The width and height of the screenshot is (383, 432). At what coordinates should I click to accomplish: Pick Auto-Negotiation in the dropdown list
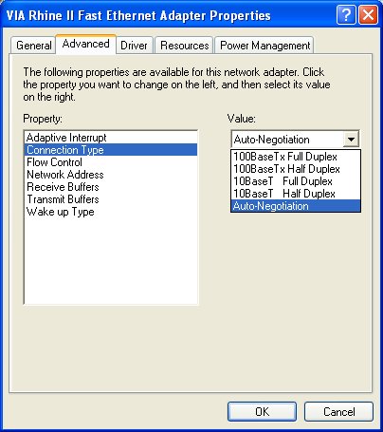point(296,206)
